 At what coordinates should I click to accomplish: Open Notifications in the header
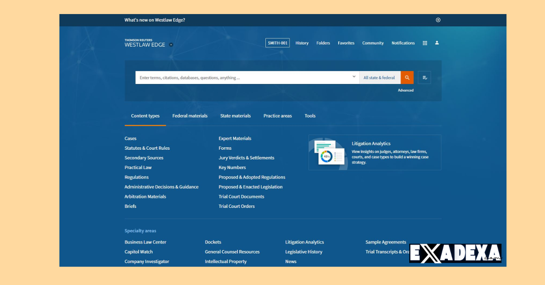point(403,43)
